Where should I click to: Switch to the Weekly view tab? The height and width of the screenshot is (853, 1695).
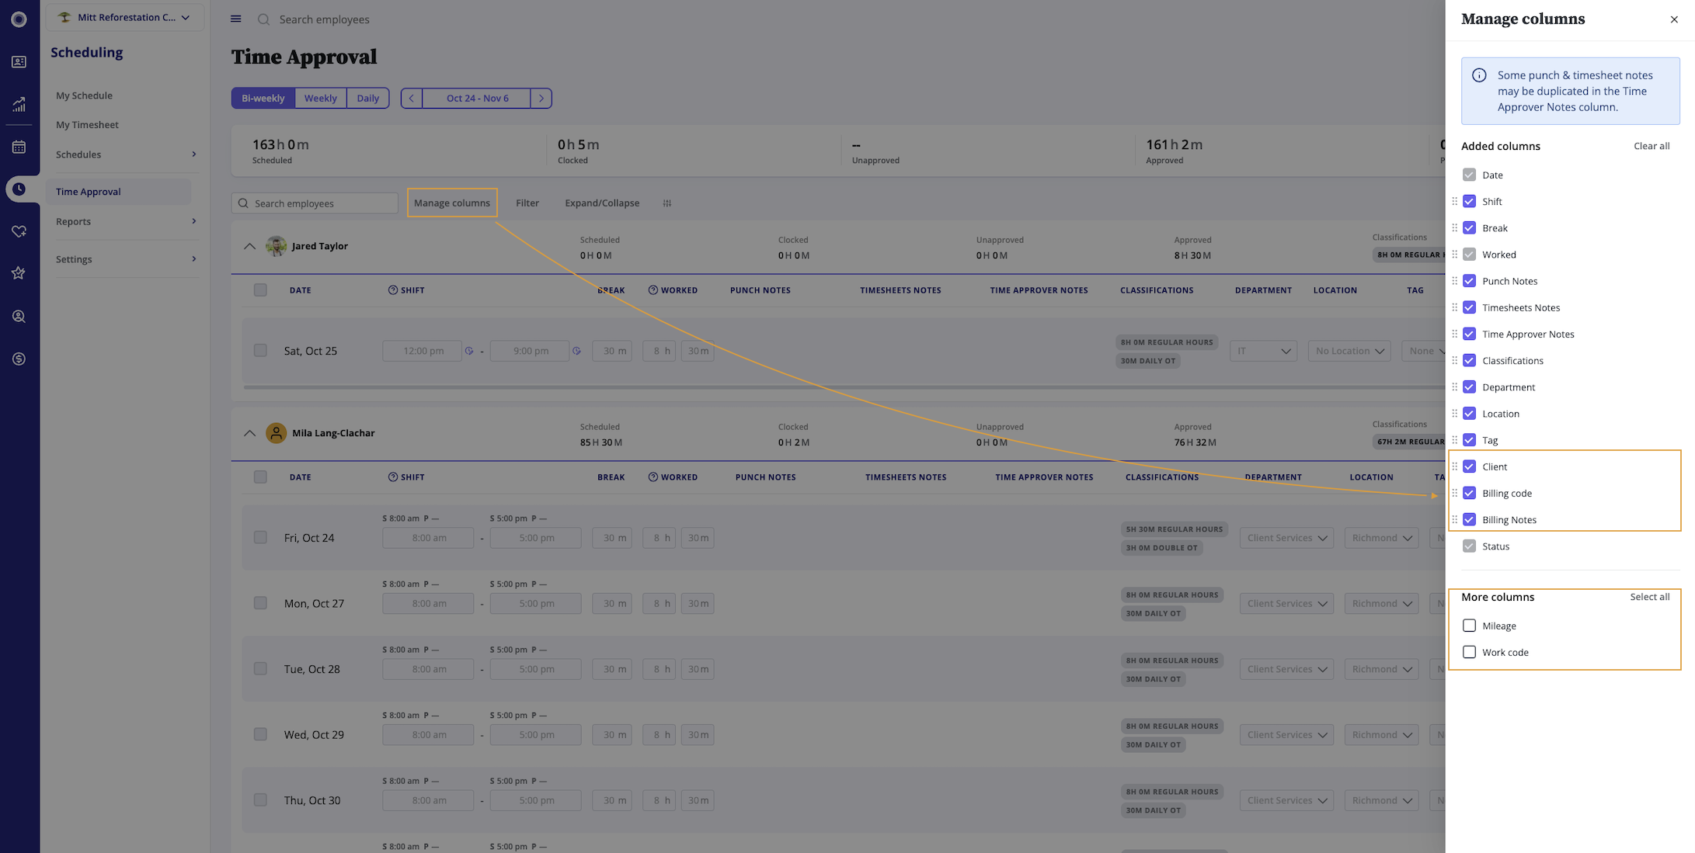[320, 99]
